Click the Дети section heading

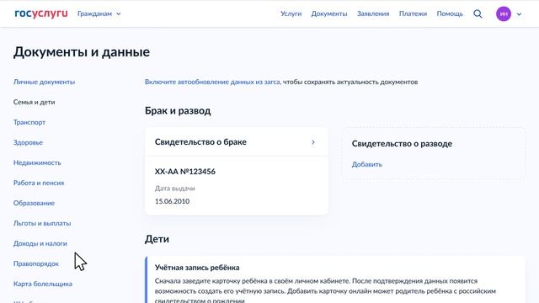click(x=157, y=239)
